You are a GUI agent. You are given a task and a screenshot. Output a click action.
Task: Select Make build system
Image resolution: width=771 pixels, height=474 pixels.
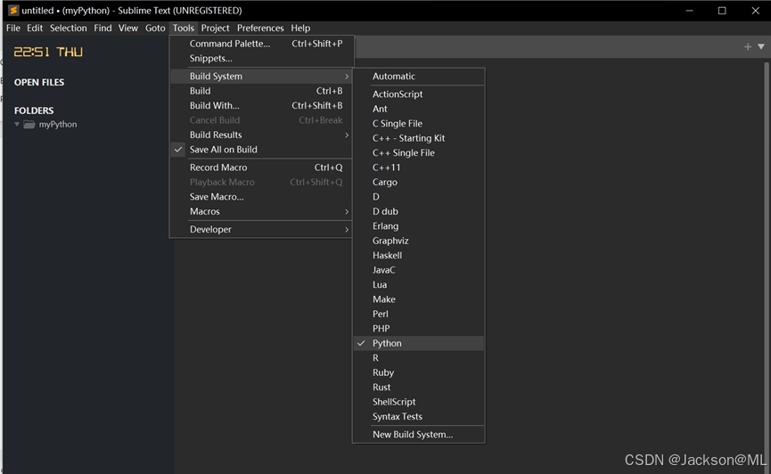(418, 299)
